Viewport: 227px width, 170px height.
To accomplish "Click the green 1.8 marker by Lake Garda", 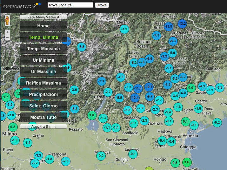I will (92, 115).
